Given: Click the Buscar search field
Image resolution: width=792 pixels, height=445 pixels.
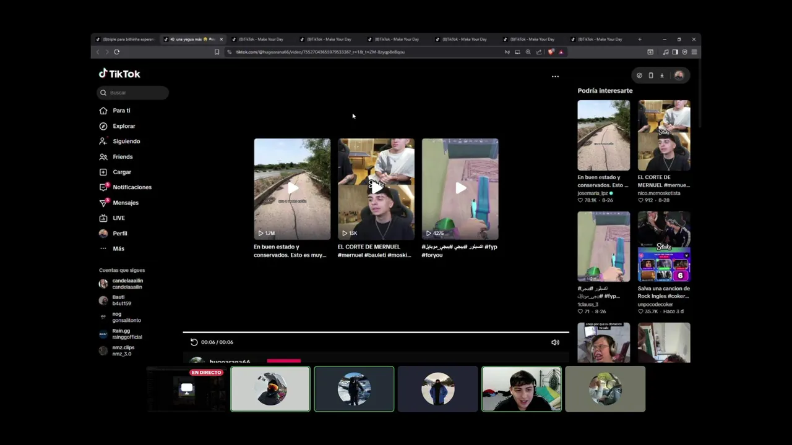Looking at the screenshot, I should click(x=132, y=93).
